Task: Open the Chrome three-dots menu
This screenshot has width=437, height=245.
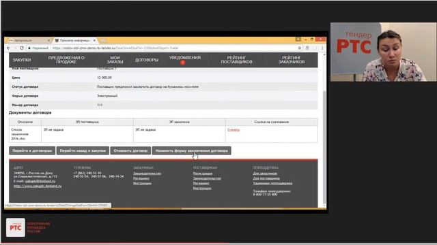Action: (322, 48)
